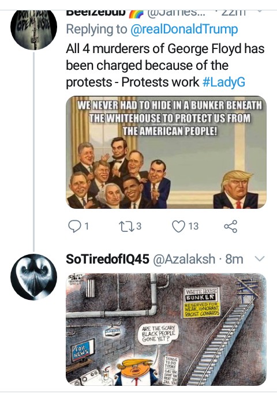The height and width of the screenshot is (402, 277).
Task: Open the 8m timestamp of the tweet
Action: (x=234, y=259)
